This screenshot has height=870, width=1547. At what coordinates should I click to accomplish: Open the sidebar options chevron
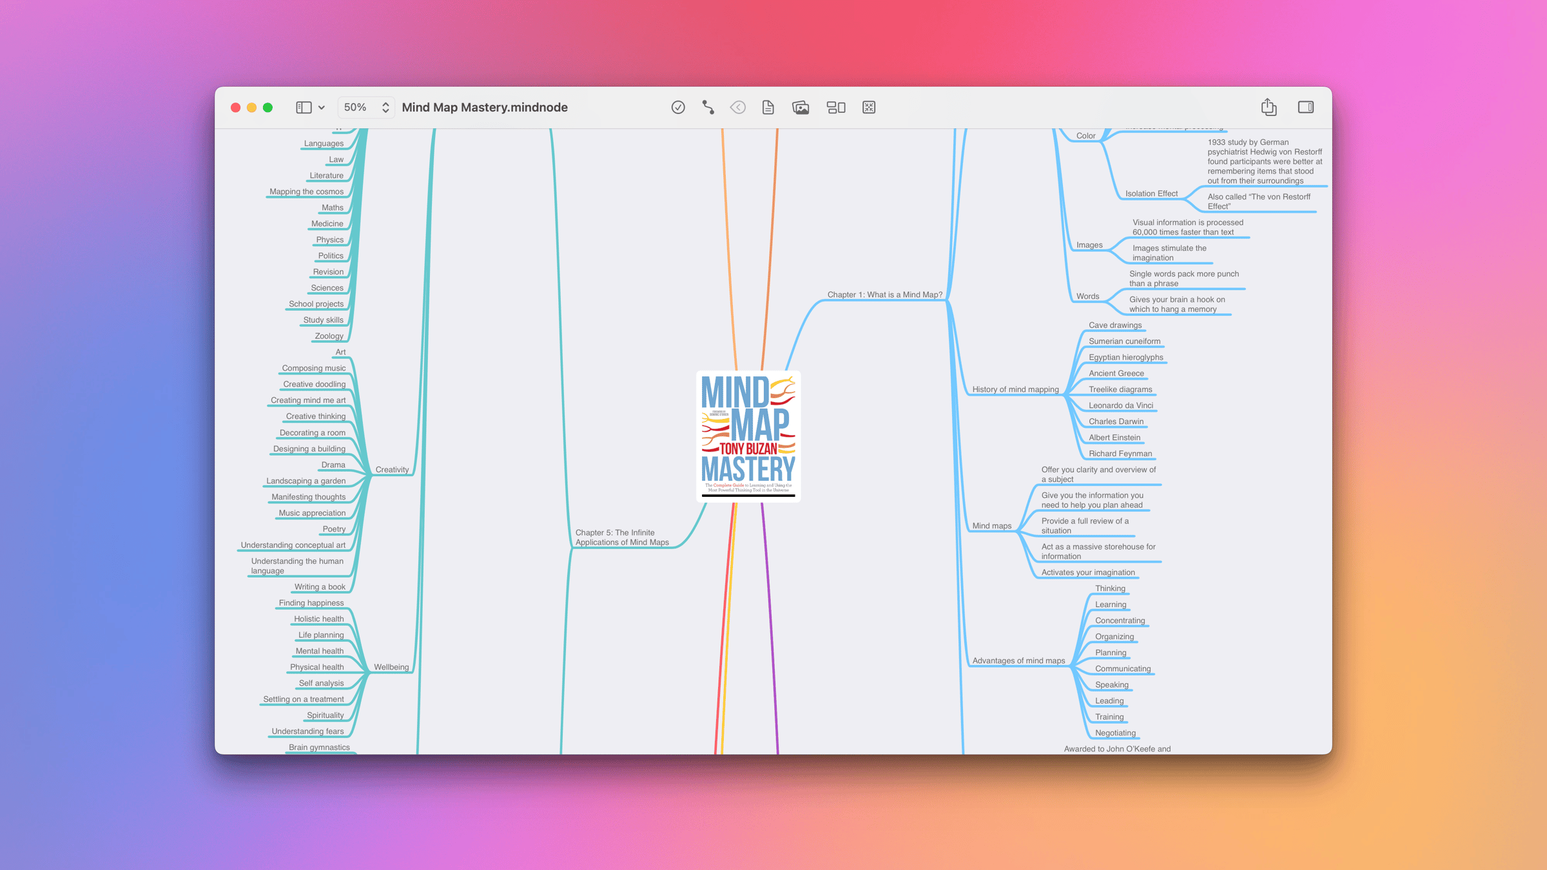click(x=322, y=108)
